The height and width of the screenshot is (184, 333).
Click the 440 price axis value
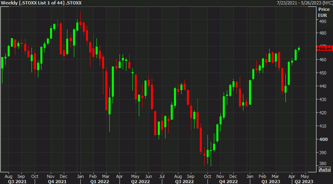pos(323,86)
